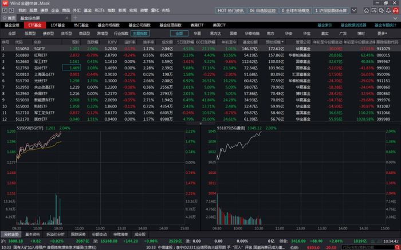Expand the shortcut list dropdown after 沪深股票综合屏
This screenshot has width=401, height=250.
[x=354, y=10]
